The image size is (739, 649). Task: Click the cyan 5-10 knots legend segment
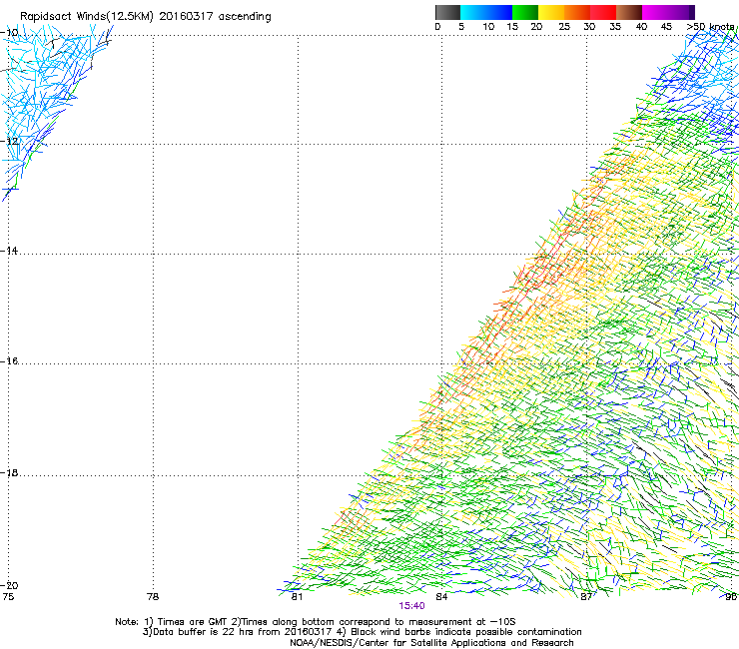coord(473,12)
